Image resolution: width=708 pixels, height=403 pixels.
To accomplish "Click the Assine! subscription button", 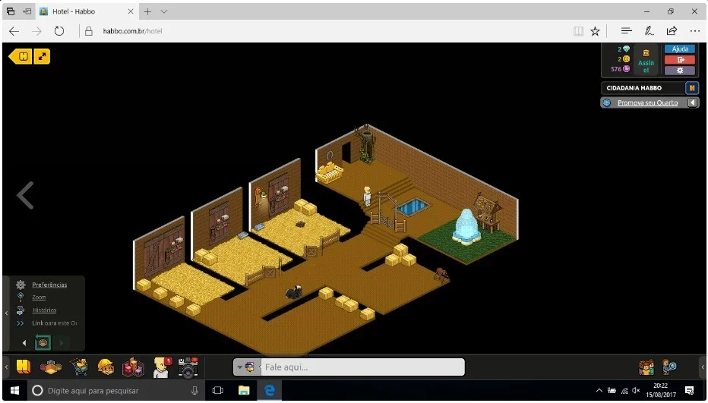I will pos(646,61).
